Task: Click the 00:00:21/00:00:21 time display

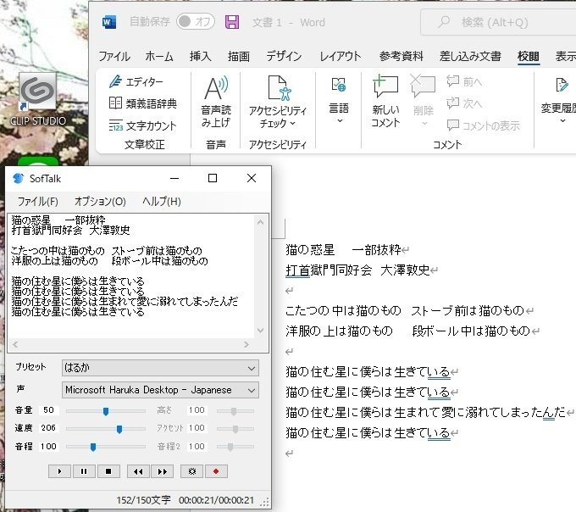Action: click(216, 500)
